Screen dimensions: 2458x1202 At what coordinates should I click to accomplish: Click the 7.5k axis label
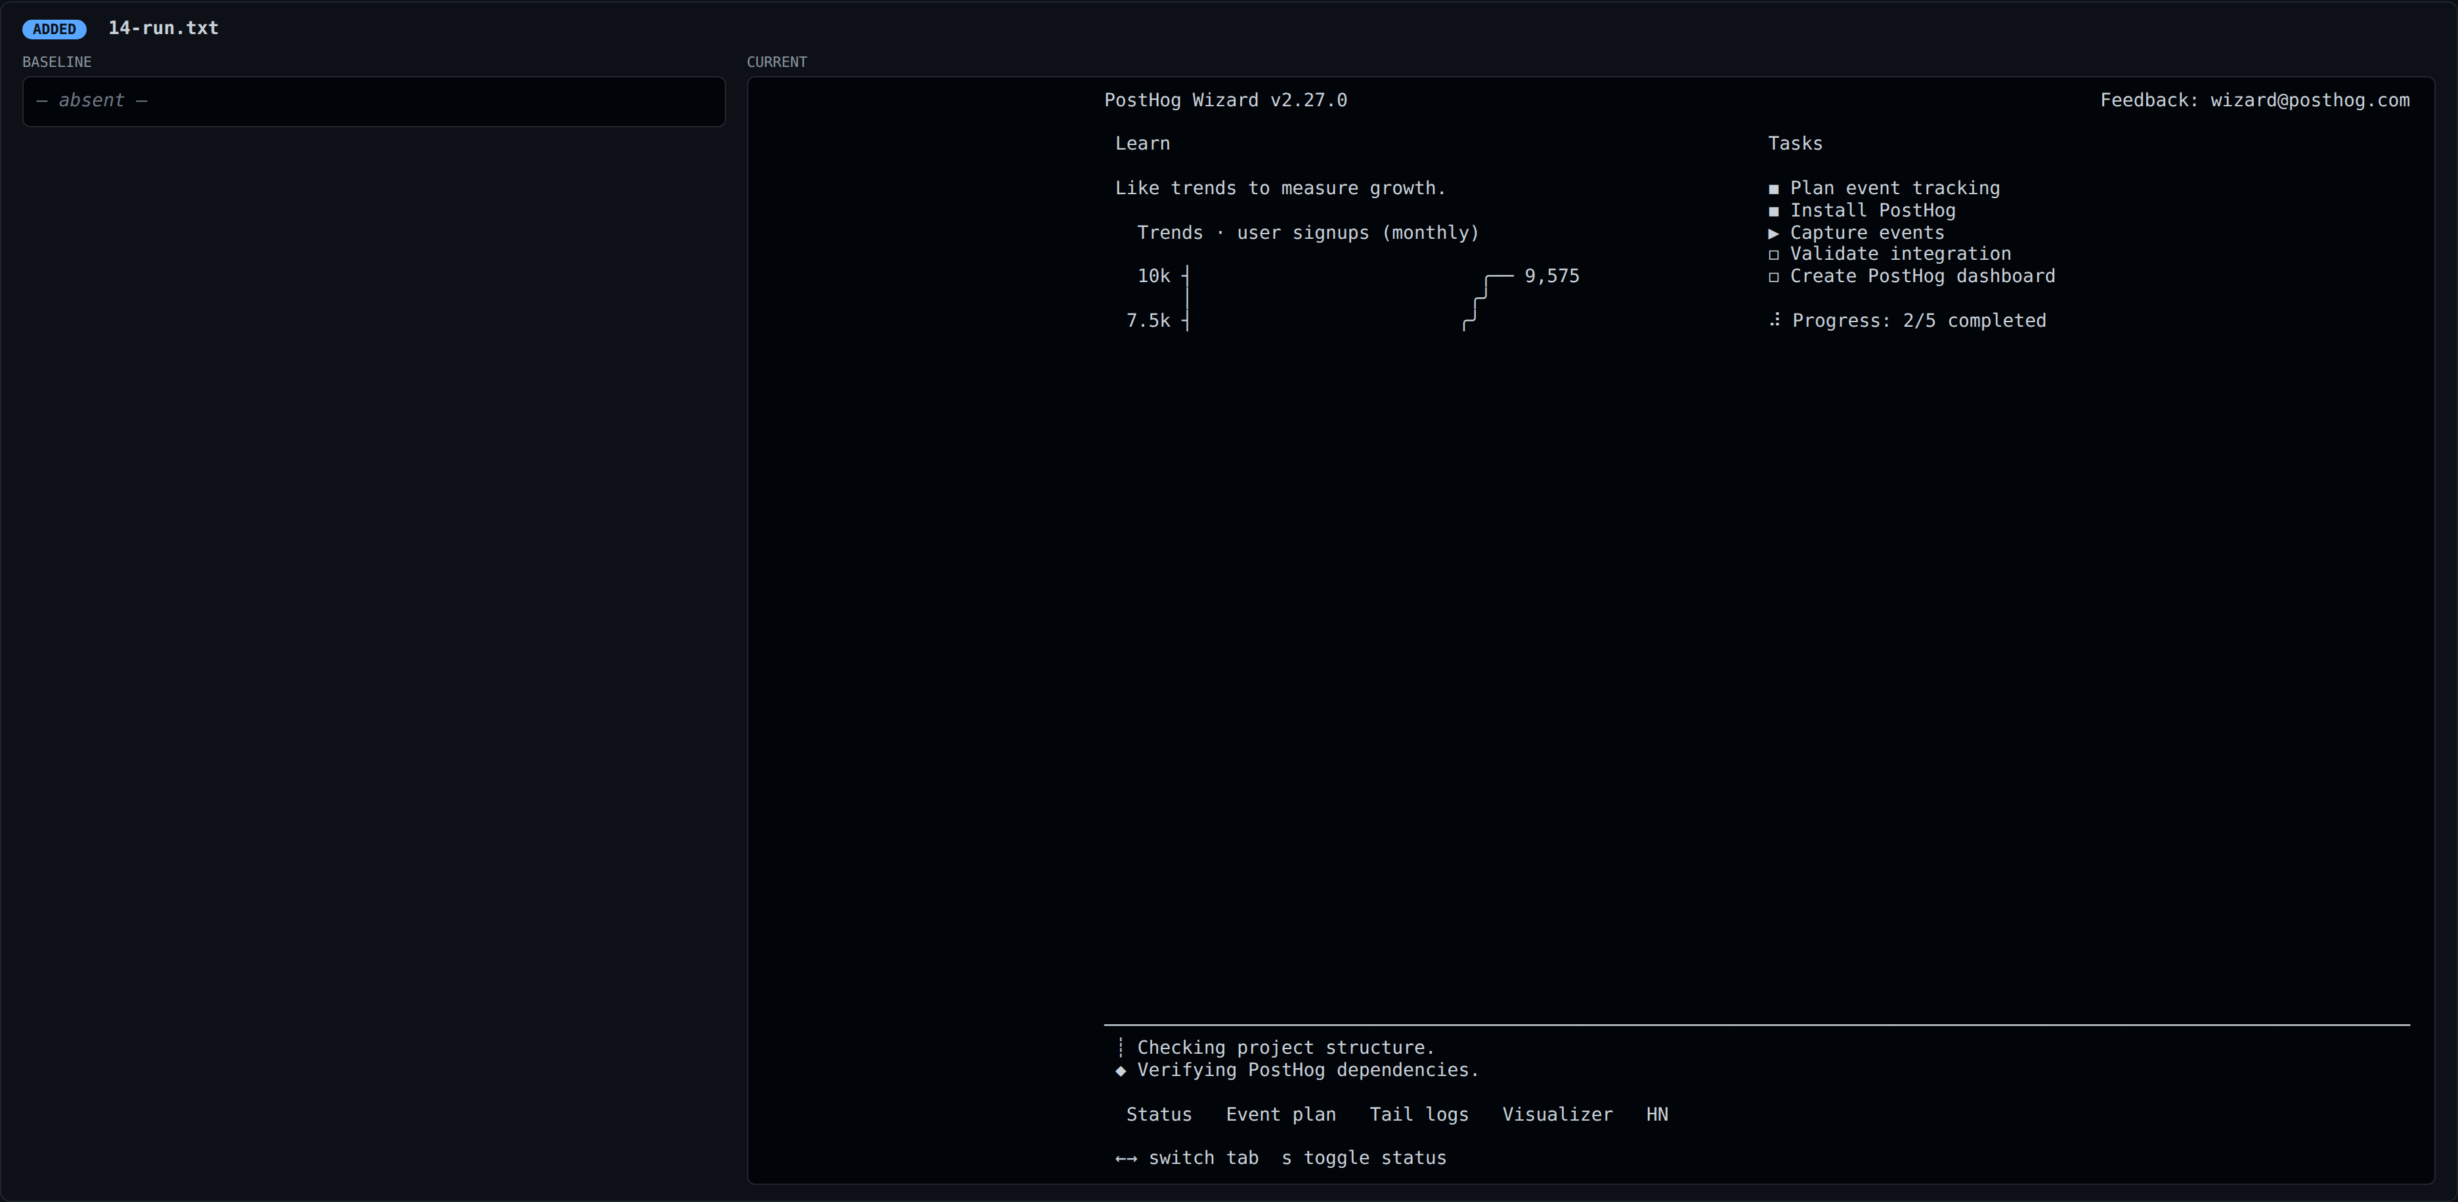click(x=1148, y=321)
